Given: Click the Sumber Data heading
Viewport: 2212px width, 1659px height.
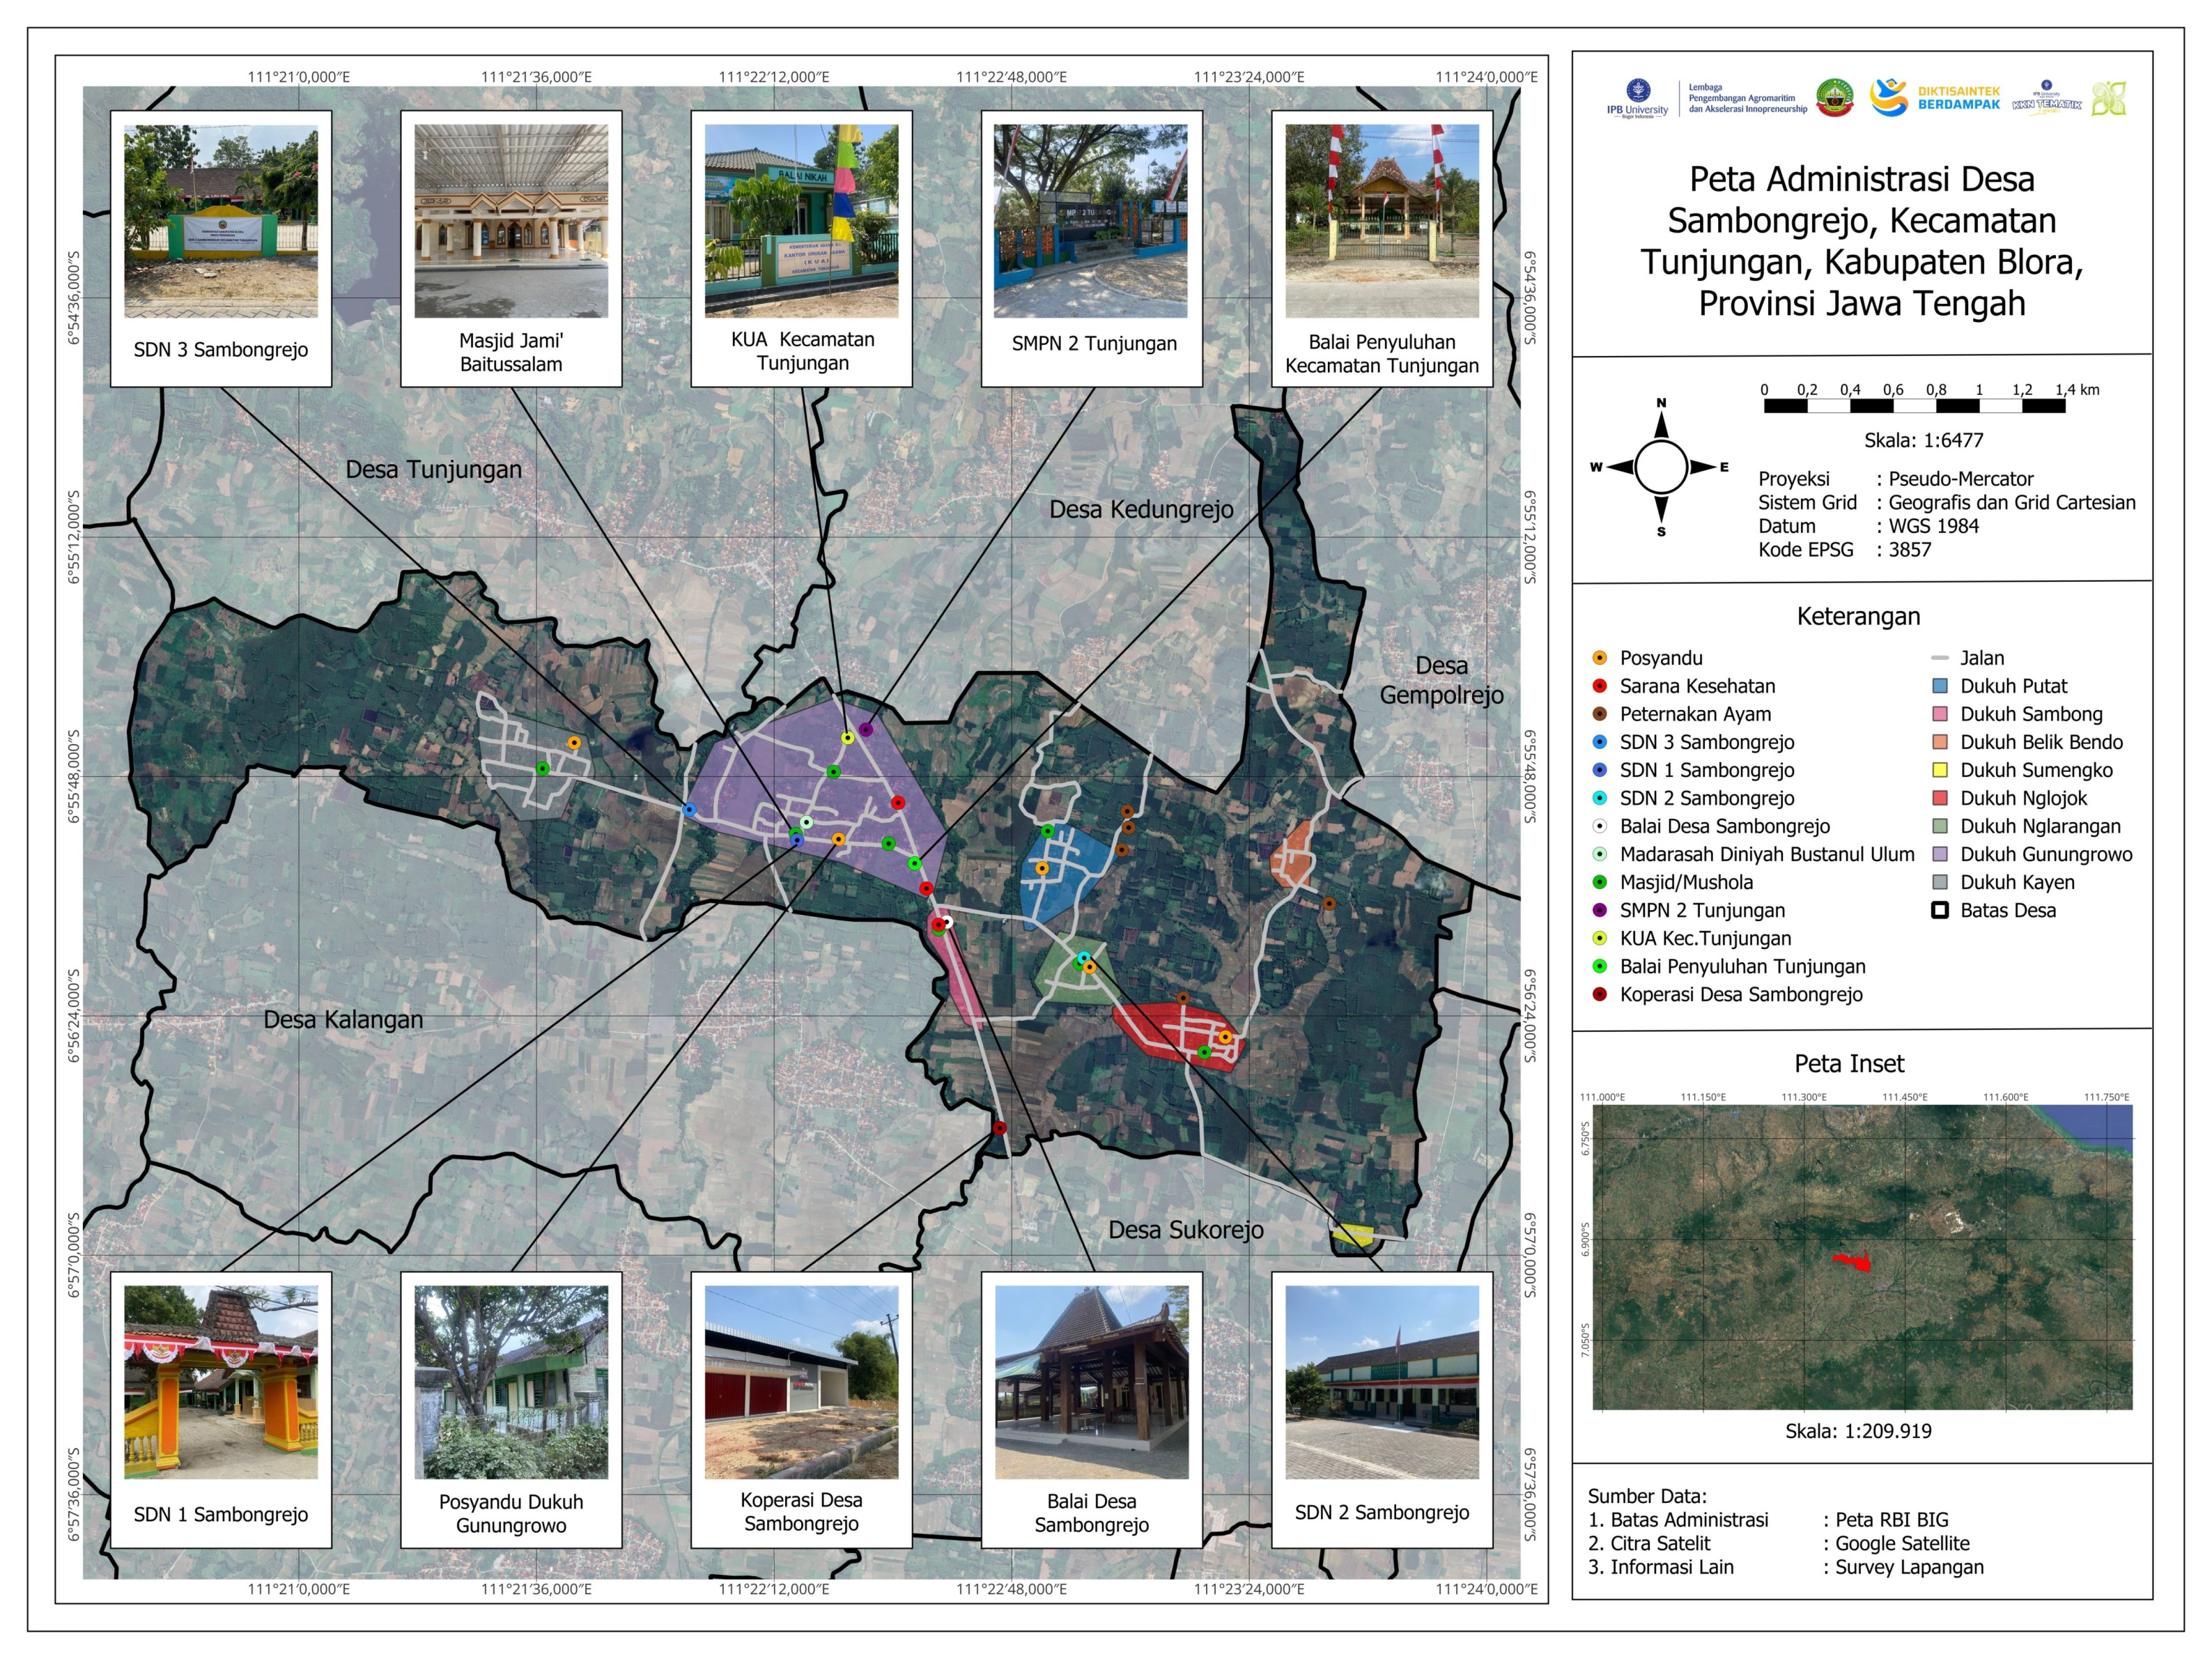Looking at the screenshot, I should (x=1647, y=1496).
